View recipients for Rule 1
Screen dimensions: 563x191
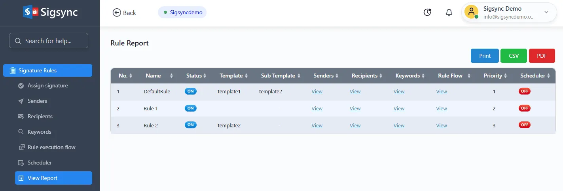(355, 109)
